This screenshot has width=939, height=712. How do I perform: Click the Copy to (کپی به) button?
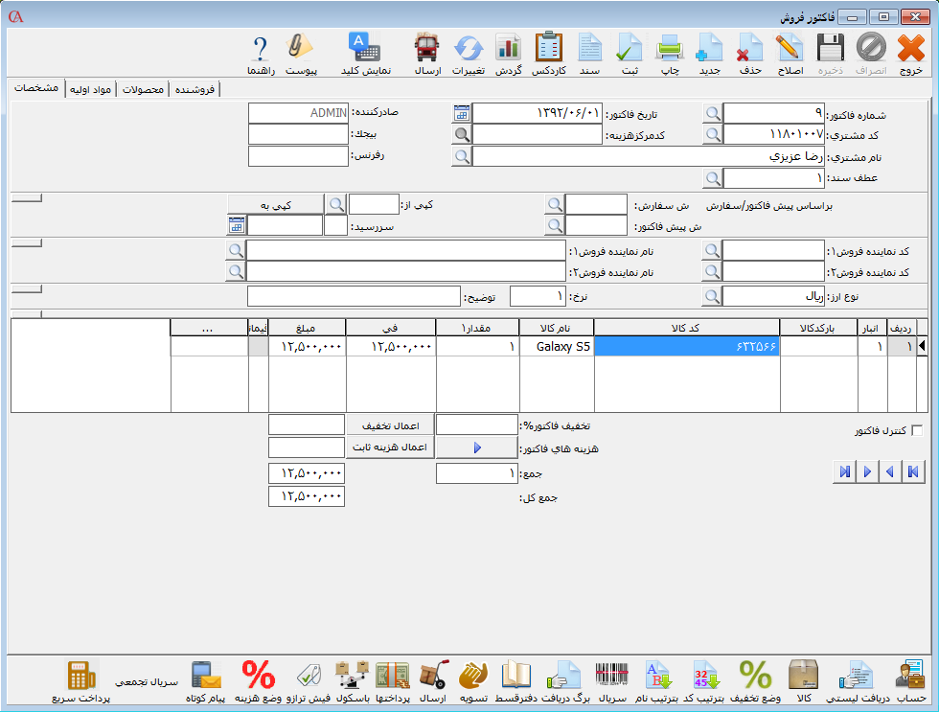tap(274, 204)
